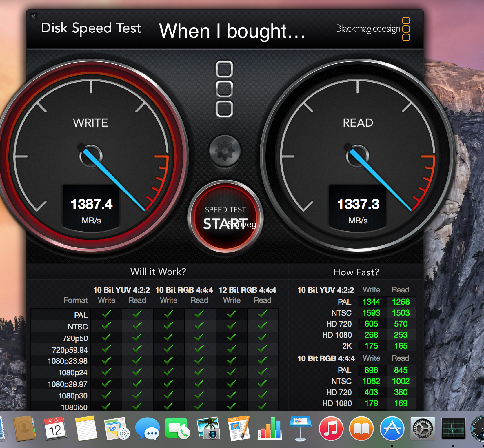Click NTSC YUV read value 1503

click(401, 313)
